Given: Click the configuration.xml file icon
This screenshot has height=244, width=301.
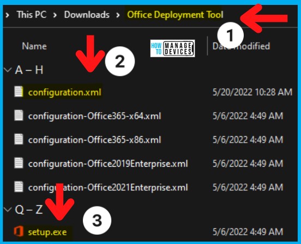Looking at the screenshot, I should 19,91.
